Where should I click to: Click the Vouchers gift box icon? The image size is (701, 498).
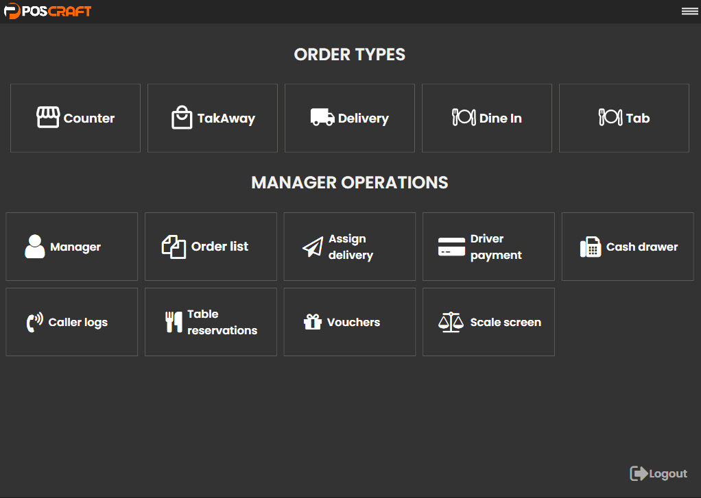(313, 322)
